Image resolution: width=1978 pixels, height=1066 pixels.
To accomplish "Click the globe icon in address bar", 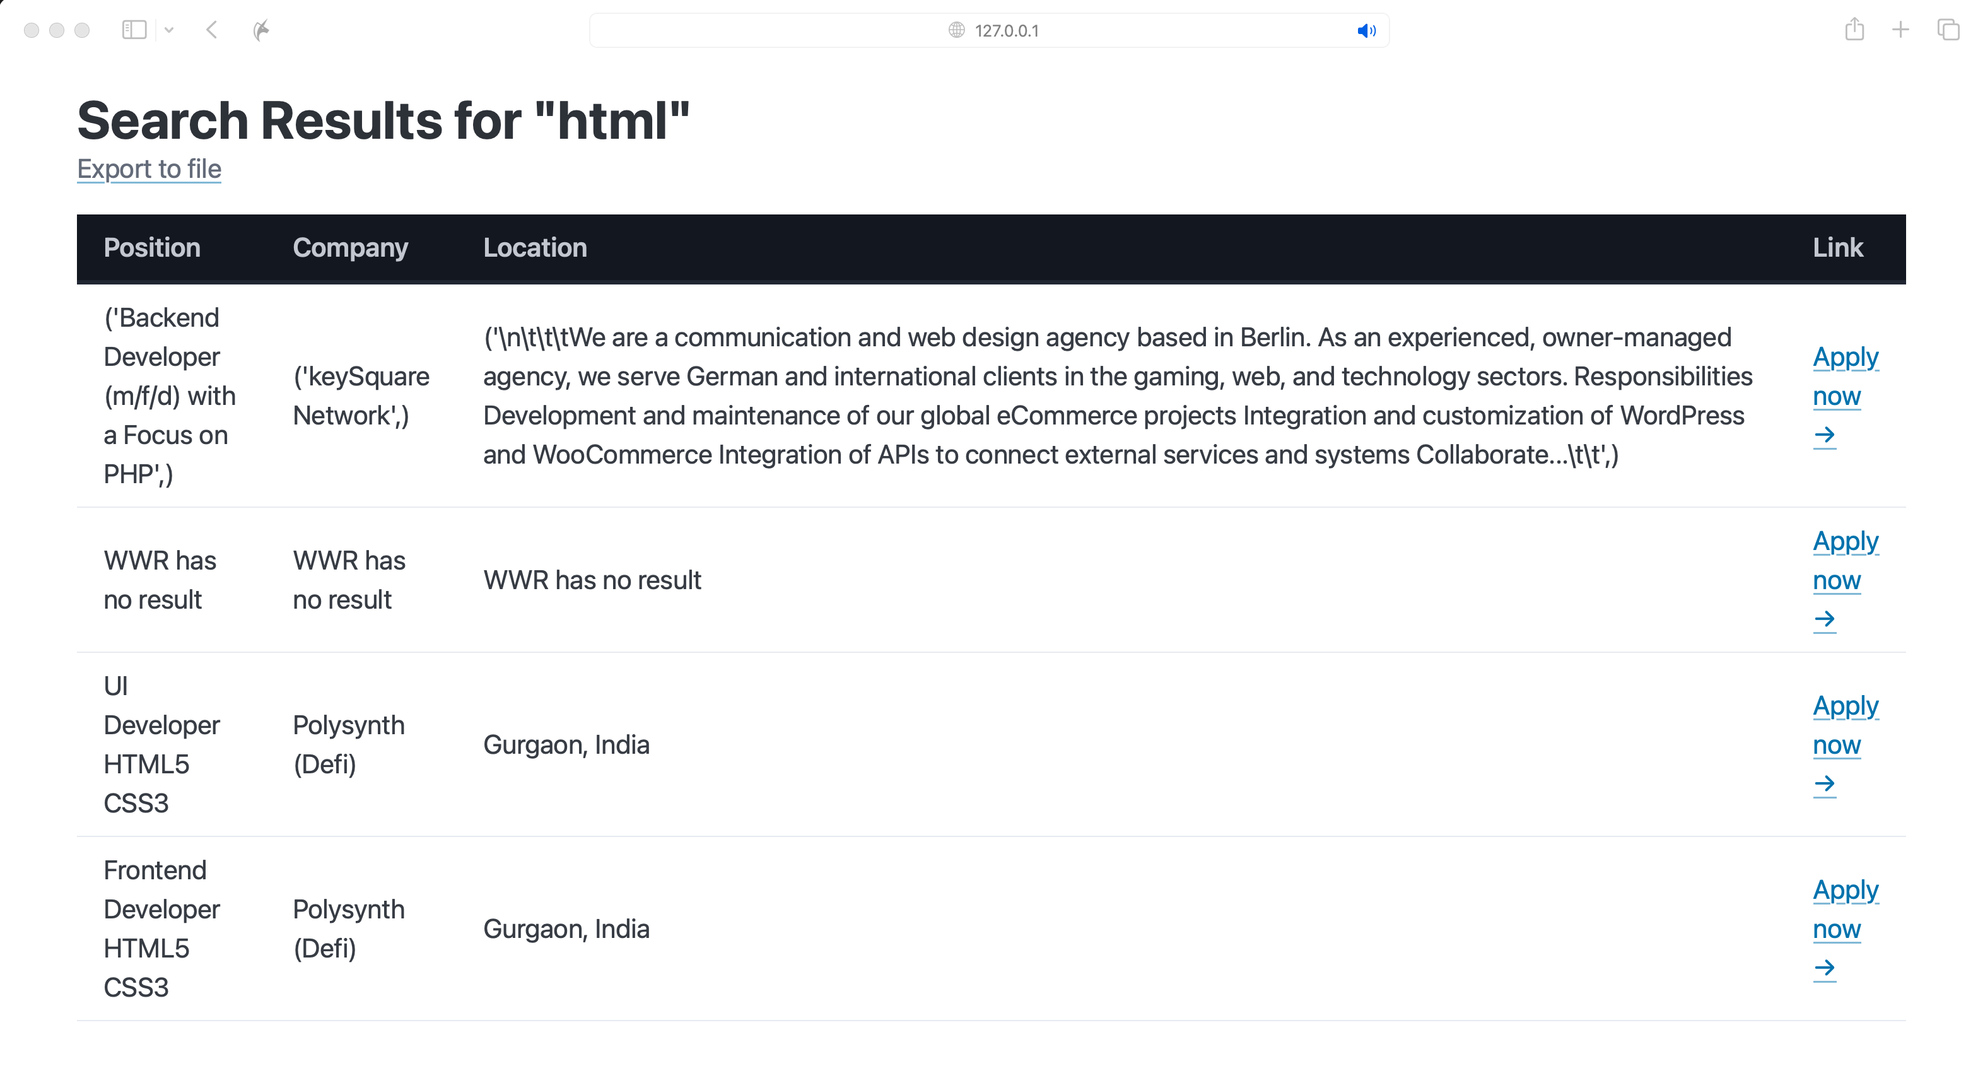I will pyautogui.click(x=956, y=30).
